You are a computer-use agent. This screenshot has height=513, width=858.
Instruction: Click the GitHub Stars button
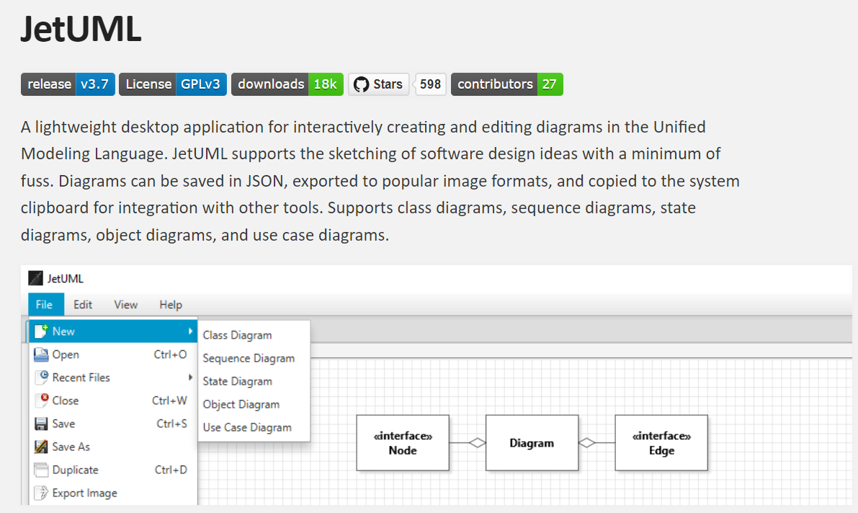[379, 84]
